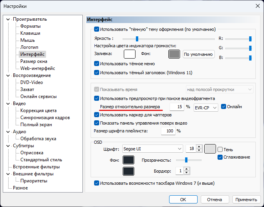Select "Мышь" in the settings tree
The image size is (264, 207).
27,40
